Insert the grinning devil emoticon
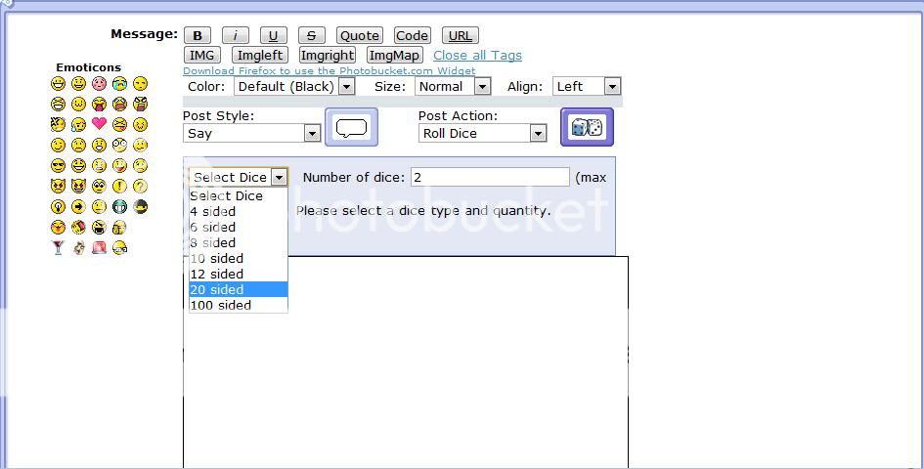 (x=78, y=187)
